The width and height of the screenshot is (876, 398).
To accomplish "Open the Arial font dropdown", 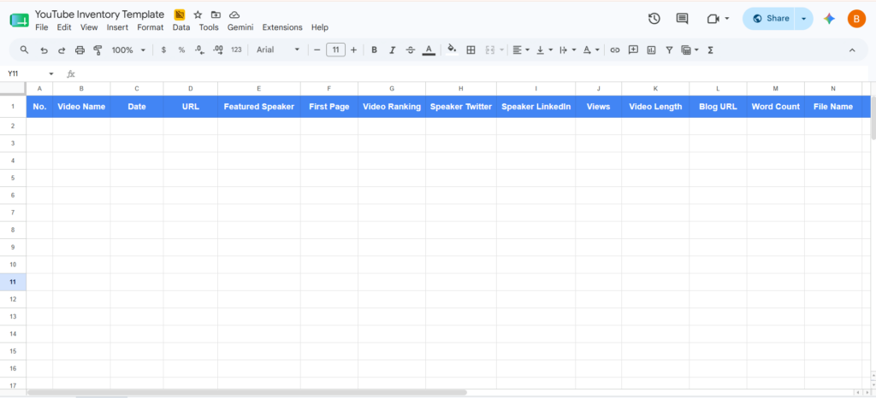I will point(278,50).
